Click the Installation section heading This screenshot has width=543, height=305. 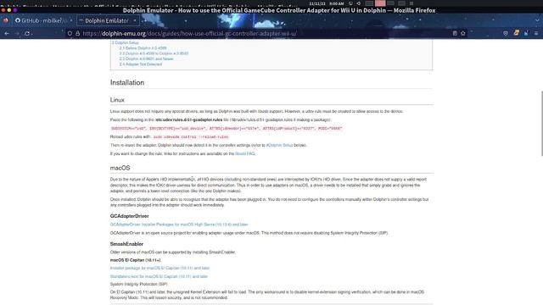click(127, 83)
